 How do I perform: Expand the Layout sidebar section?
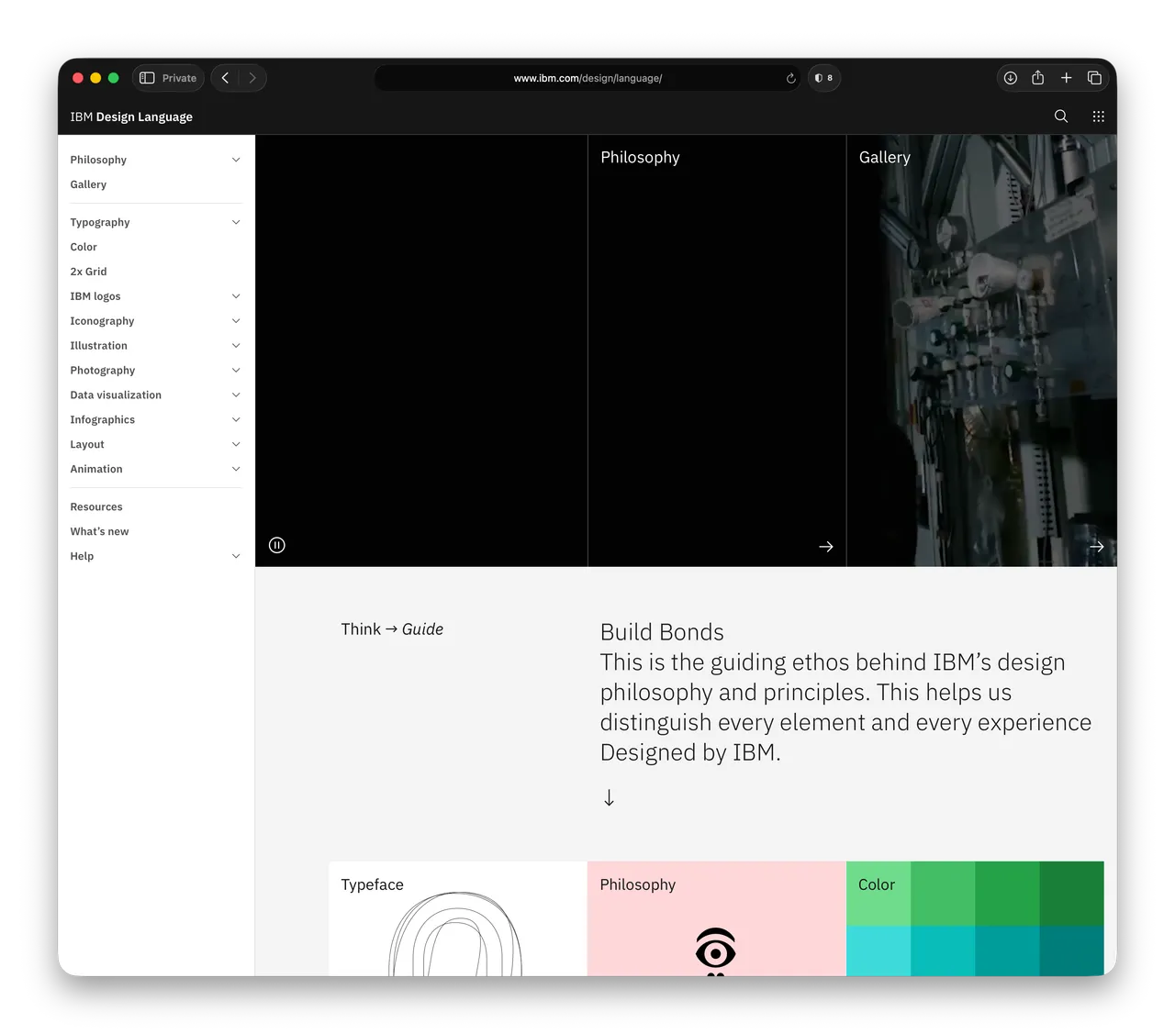point(236,445)
